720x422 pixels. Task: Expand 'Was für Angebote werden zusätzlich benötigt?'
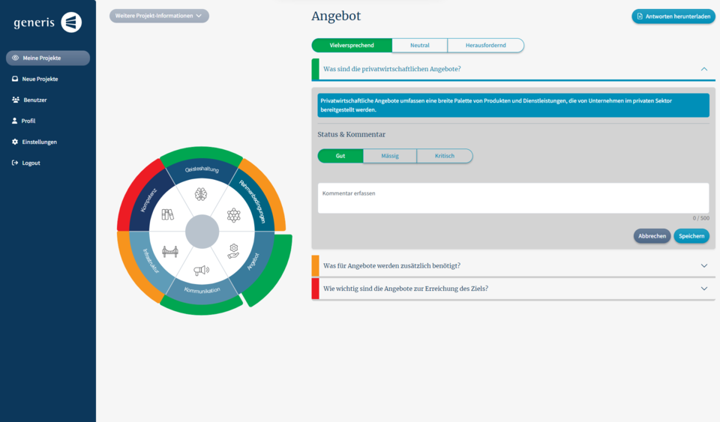click(x=513, y=265)
